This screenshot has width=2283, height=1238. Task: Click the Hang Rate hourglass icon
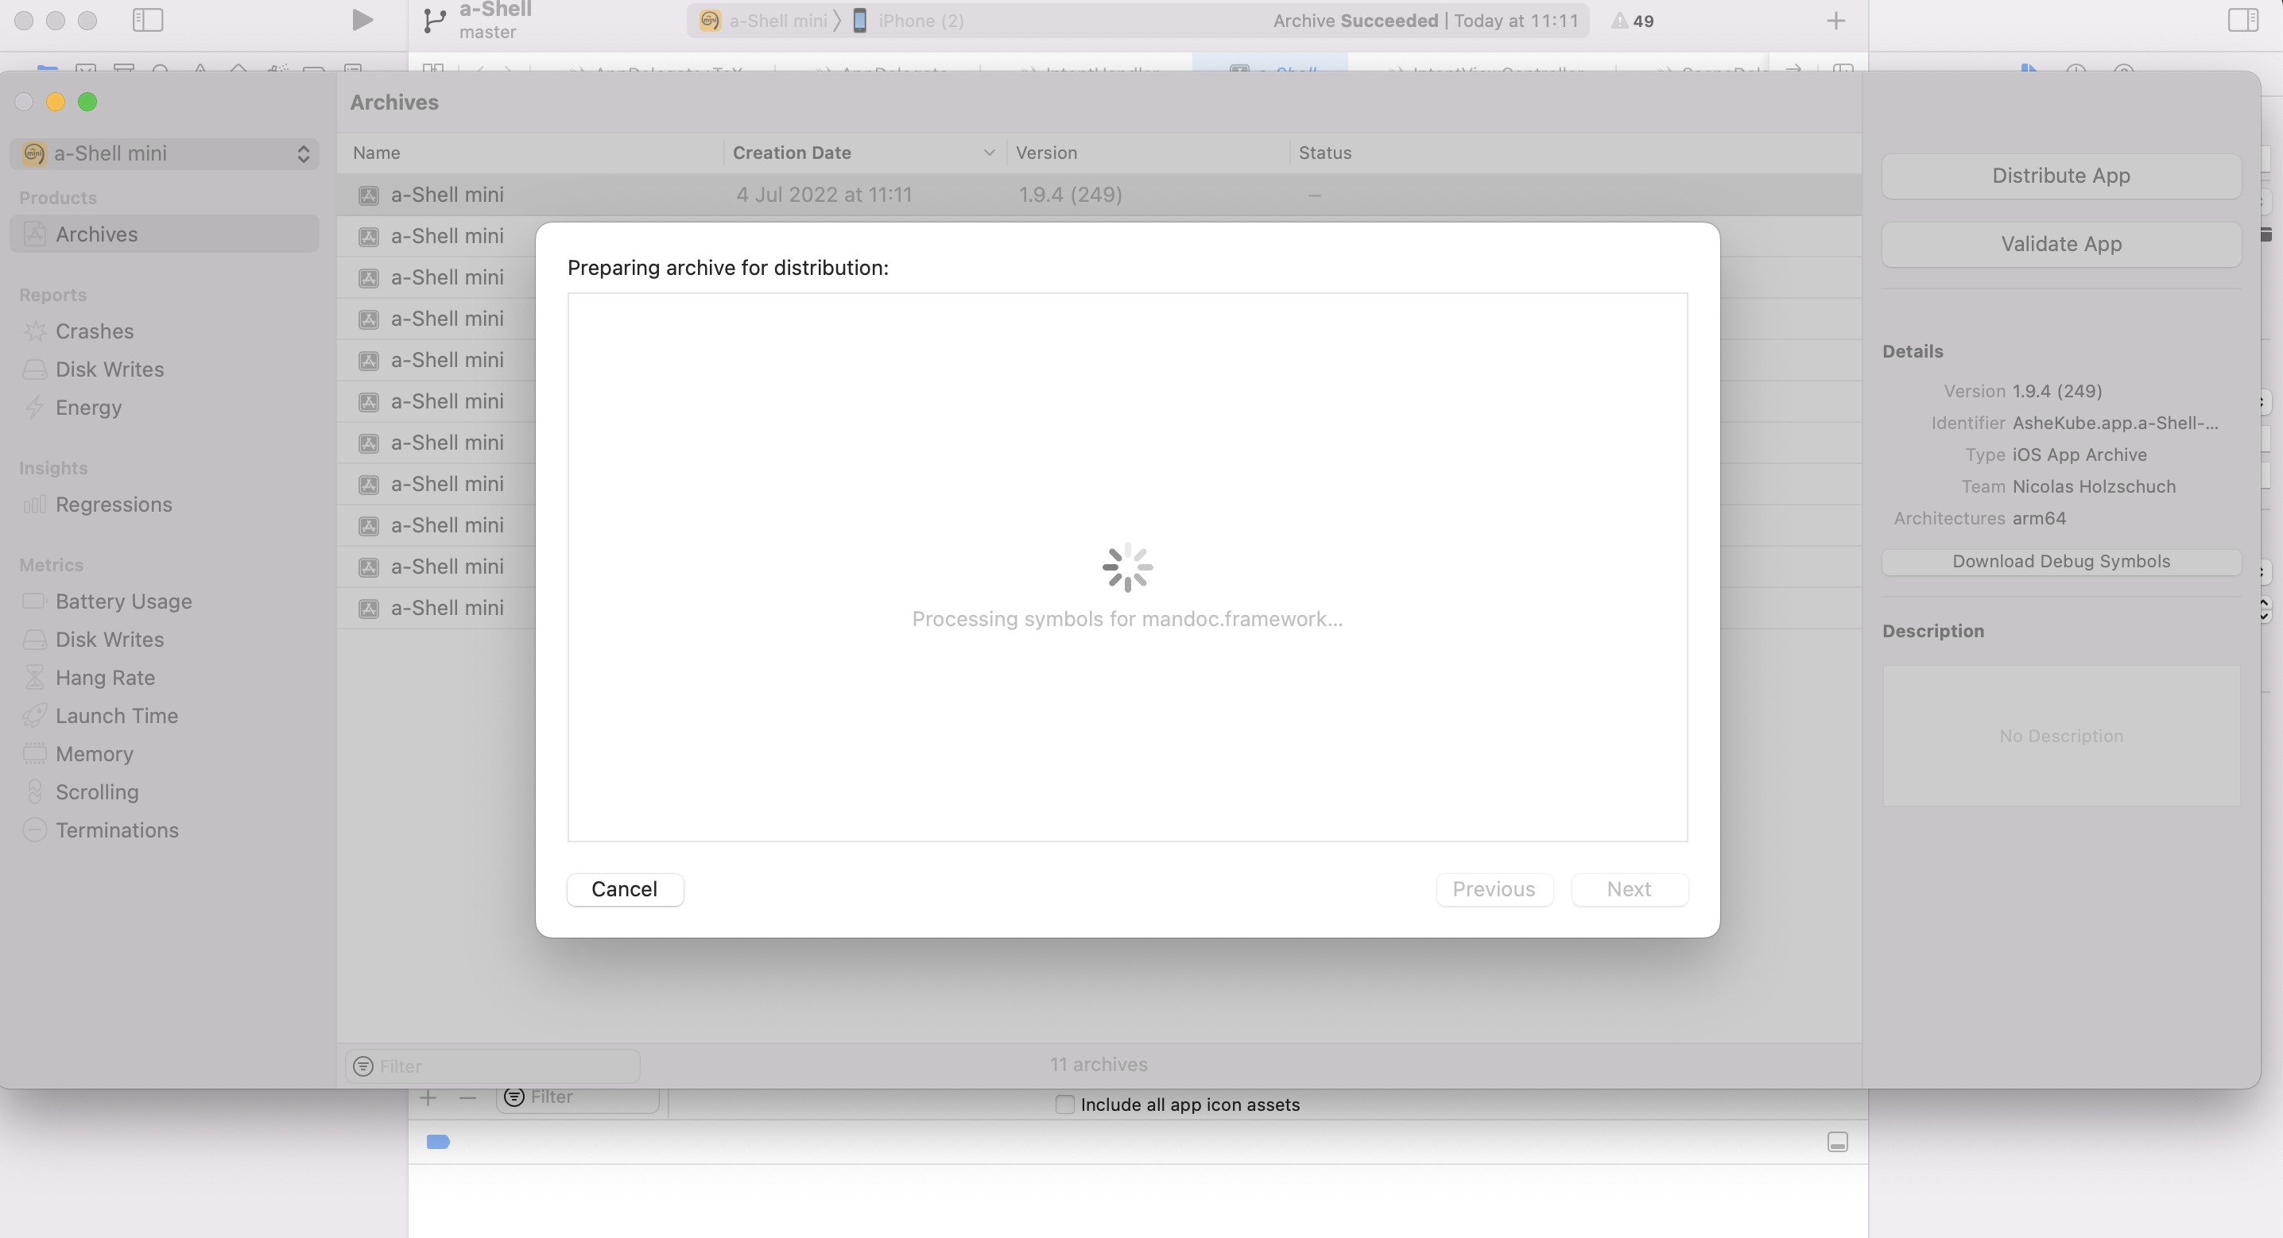click(x=34, y=677)
